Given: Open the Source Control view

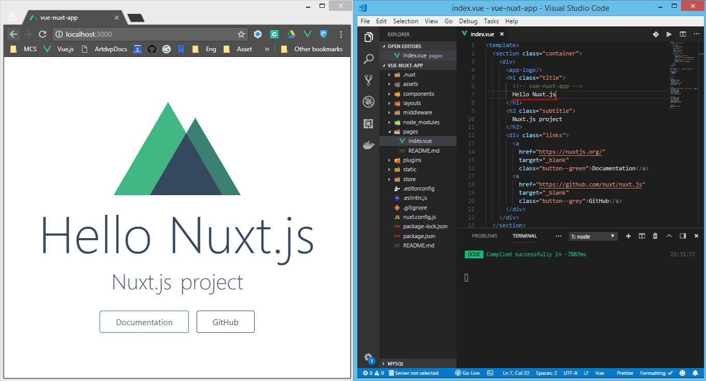Looking at the screenshot, I should coord(368,80).
